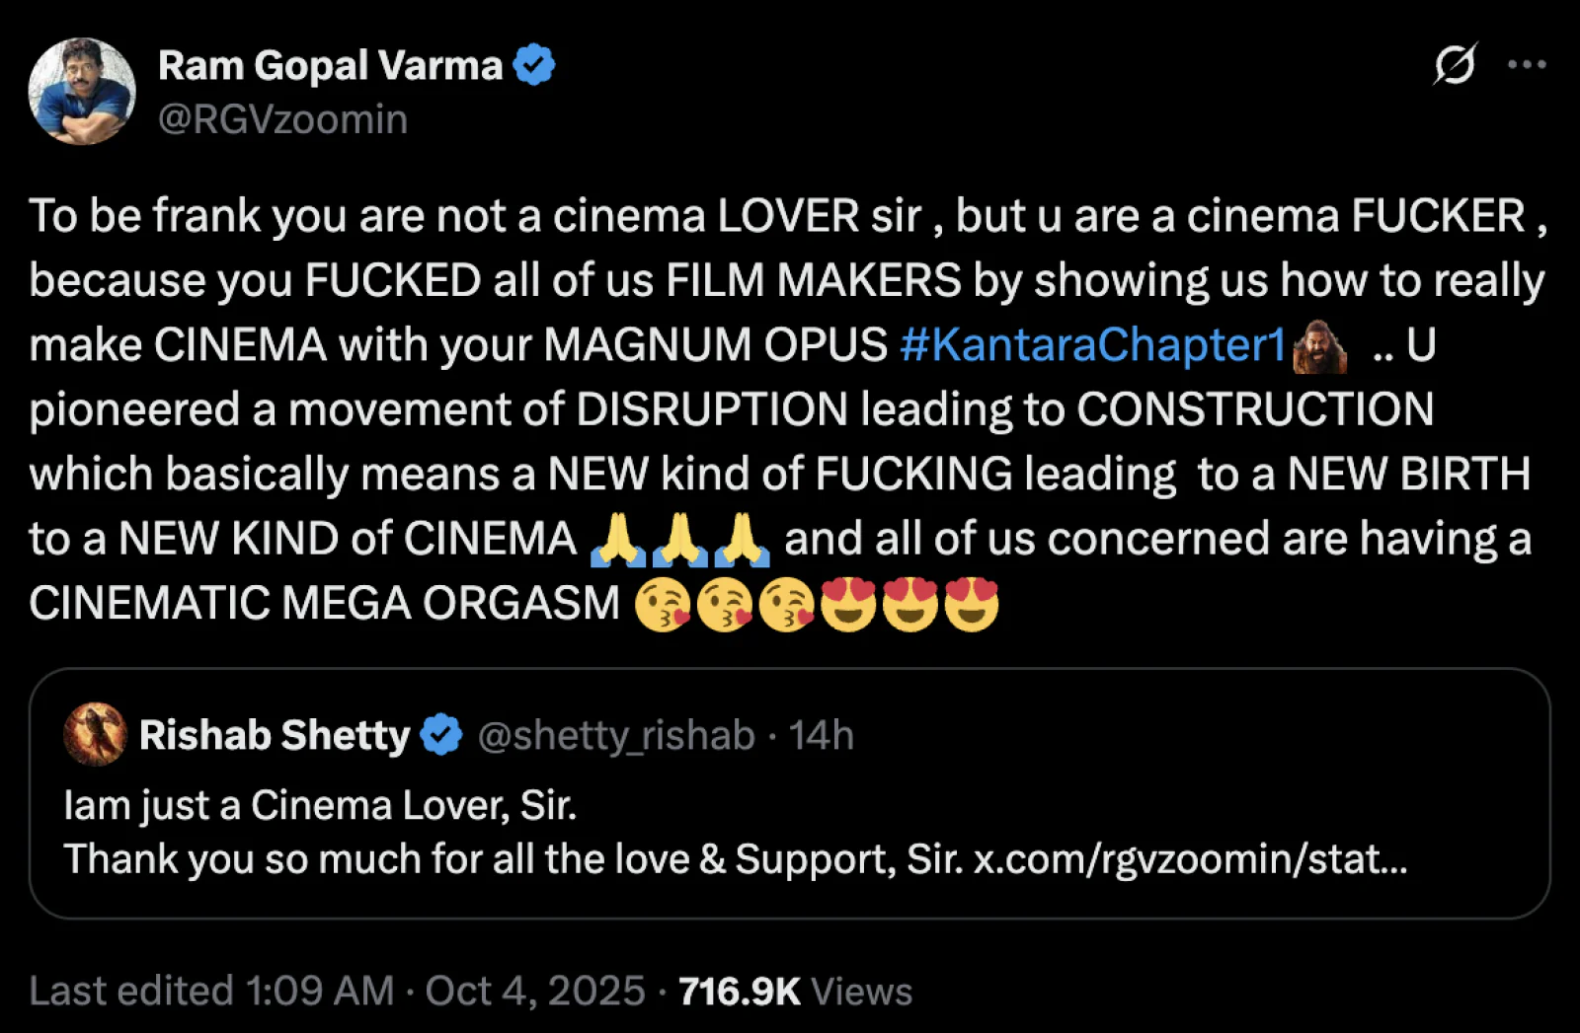Click the 14h timestamp on quoted post
Viewport: 1580px width, 1033px height.
click(x=821, y=736)
